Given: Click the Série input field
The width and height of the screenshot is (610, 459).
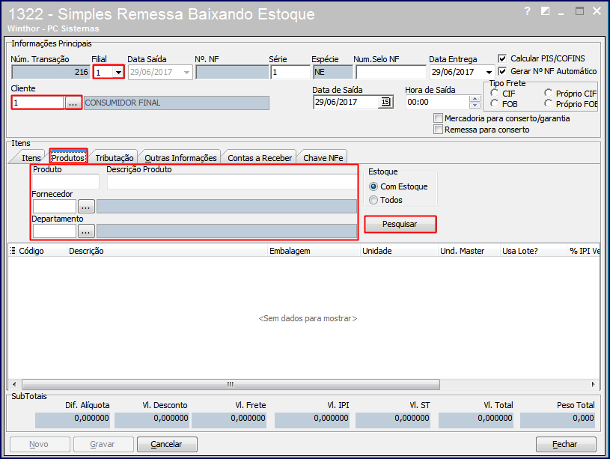Looking at the screenshot, I should pos(290,73).
